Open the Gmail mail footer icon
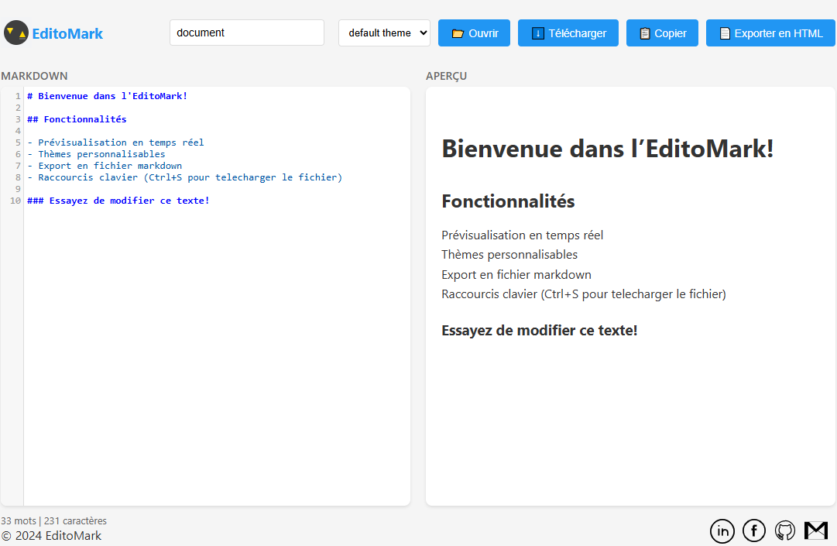 click(x=815, y=531)
